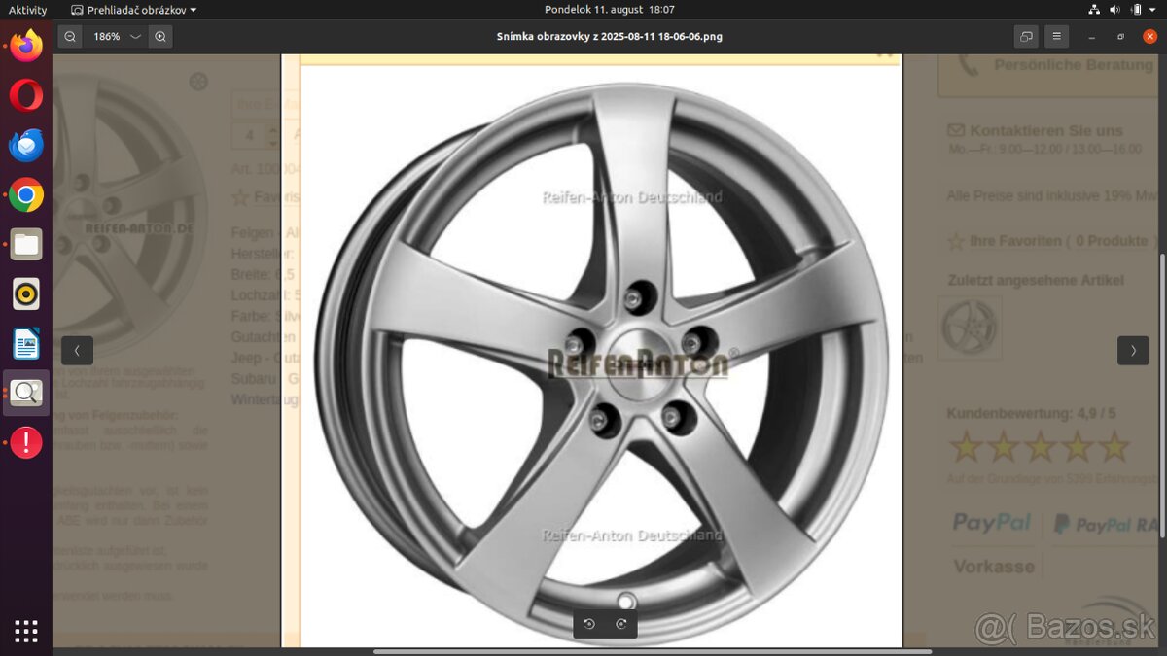Open the Prehliadač obrázkov app menu
Screen dimensions: 1167x656
[133, 10]
